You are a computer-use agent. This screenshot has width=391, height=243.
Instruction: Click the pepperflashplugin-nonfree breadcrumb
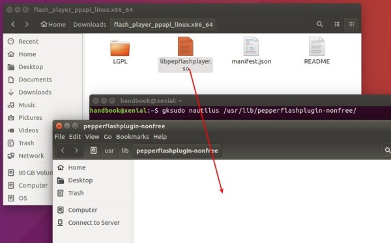[x=177, y=150]
